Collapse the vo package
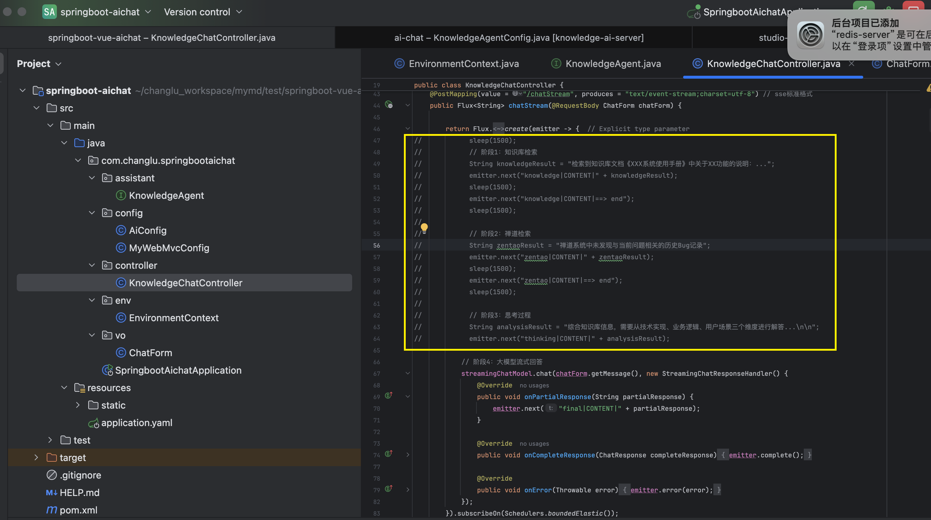The image size is (931, 520). tap(92, 335)
